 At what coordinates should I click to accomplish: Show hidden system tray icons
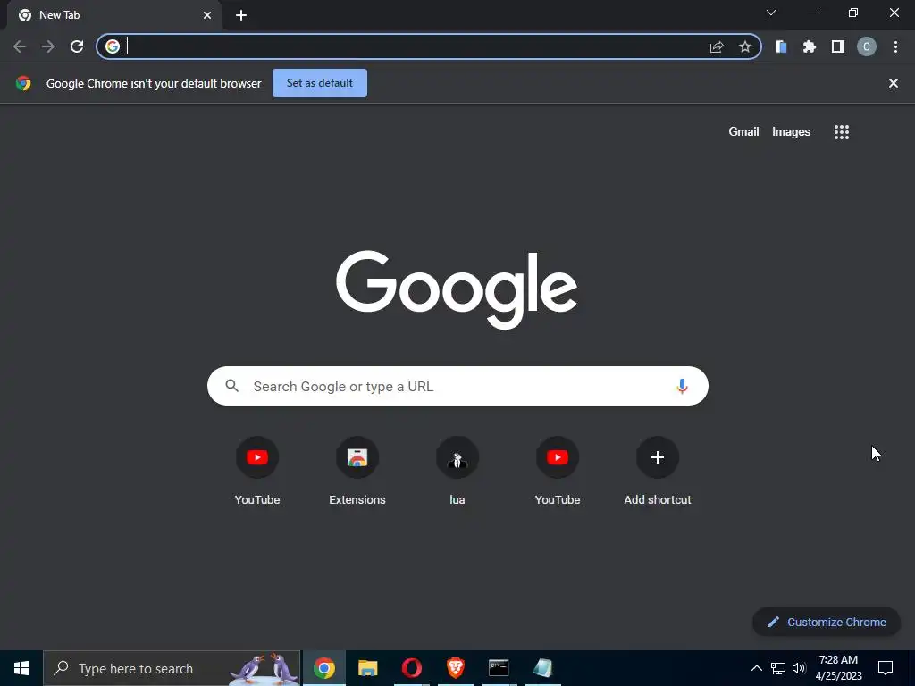756,668
